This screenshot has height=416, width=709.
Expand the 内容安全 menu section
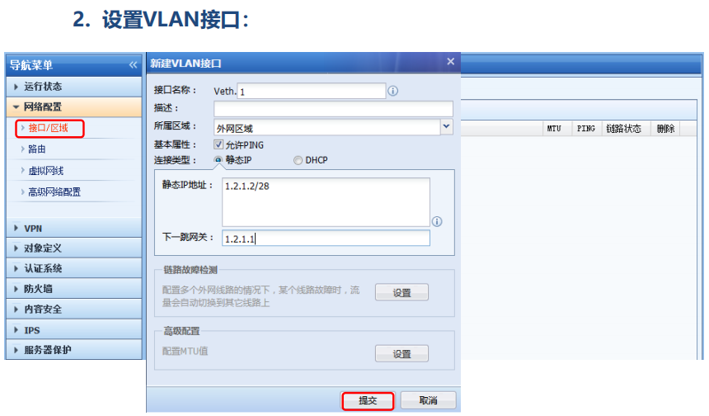74,310
